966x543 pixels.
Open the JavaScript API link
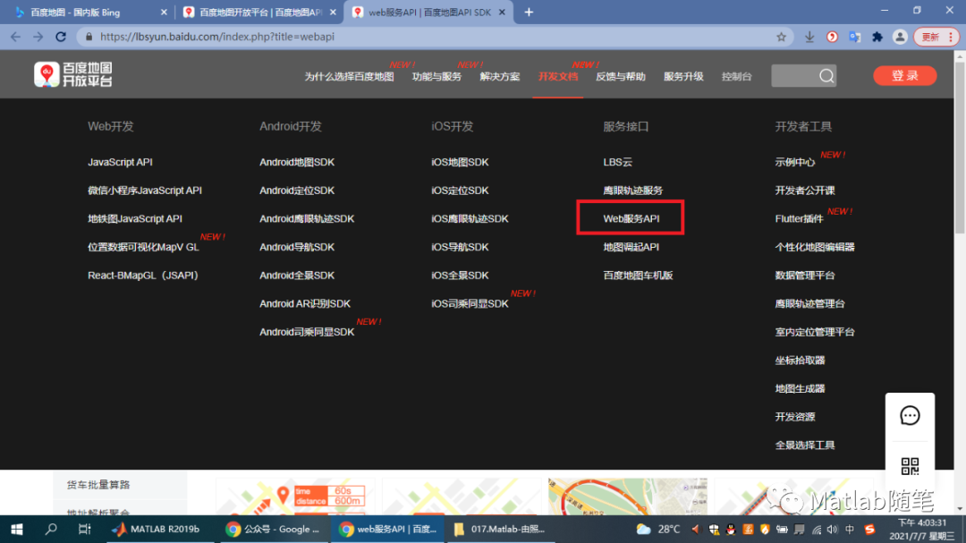(x=120, y=162)
